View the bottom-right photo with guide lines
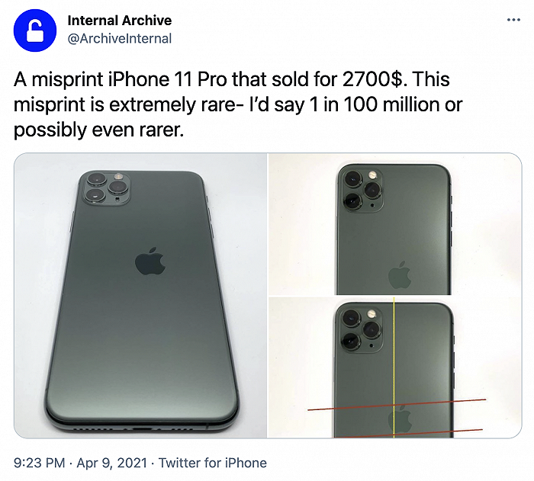534x481 pixels. 395,367
